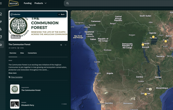Click the share icon beside collection title
This screenshot has width=173, height=110.
coord(61,45)
